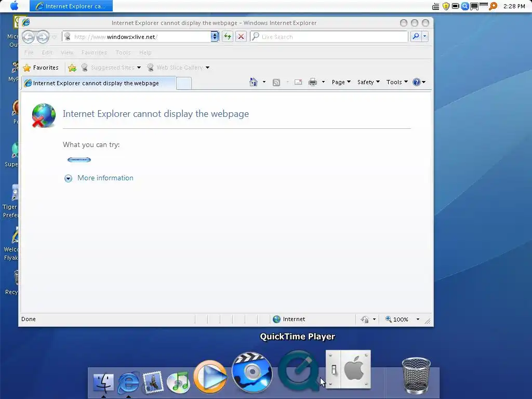This screenshot has width=532, height=399.
Task: Click the RSS Feeds icon
Action: click(276, 82)
